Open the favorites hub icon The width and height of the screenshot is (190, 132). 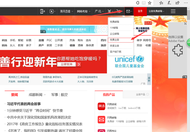(161, 3)
